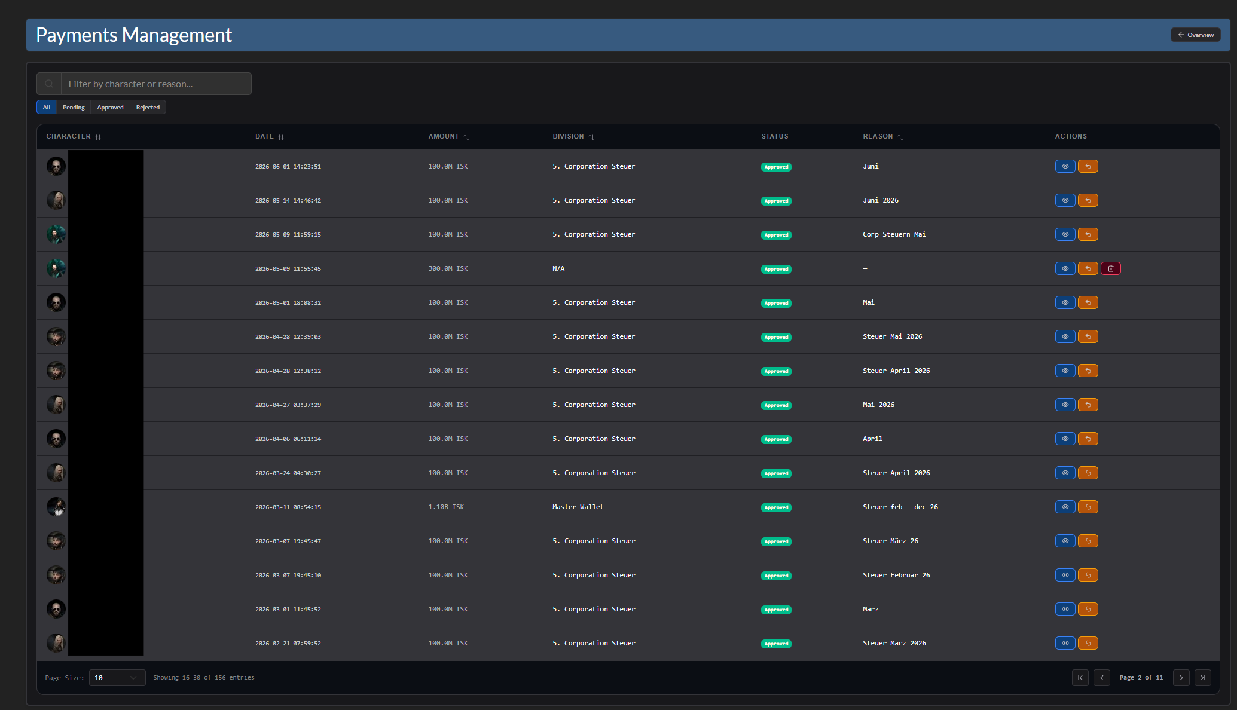
Task: Go to the next page
Action: pyautogui.click(x=1181, y=678)
